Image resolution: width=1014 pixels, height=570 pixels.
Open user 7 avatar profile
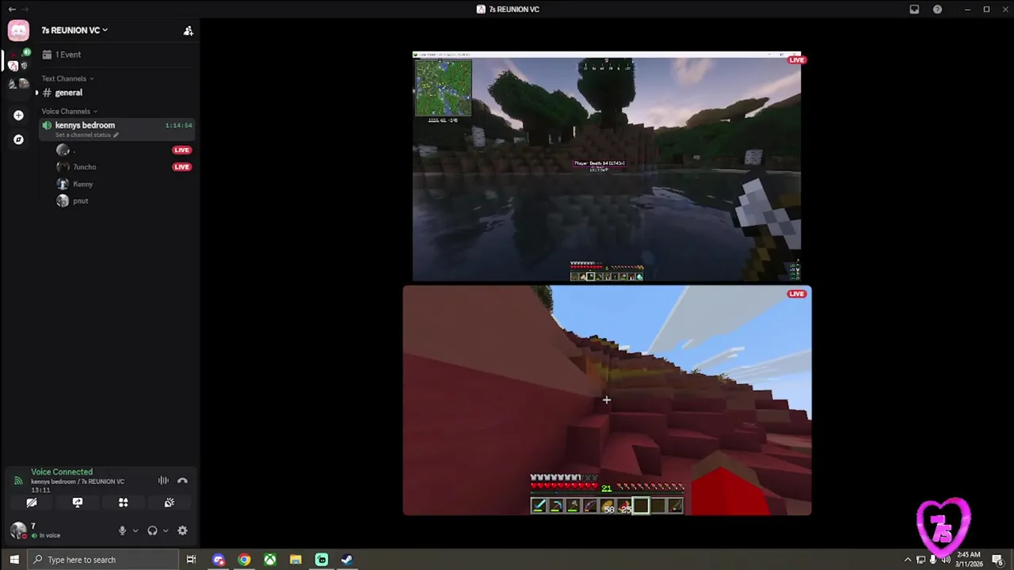click(18, 530)
